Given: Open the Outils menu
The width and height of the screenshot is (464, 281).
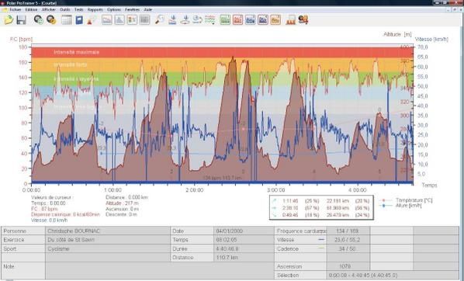Looking at the screenshot, I should (65, 9).
